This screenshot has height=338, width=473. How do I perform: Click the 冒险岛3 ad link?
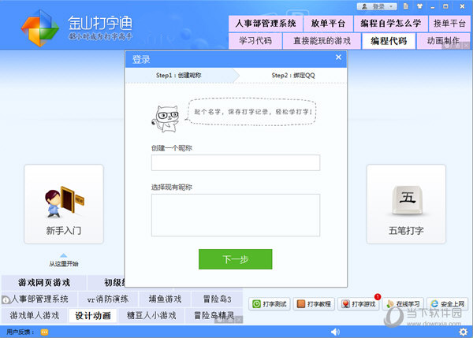click(x=218, y=299)
